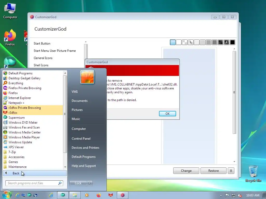Open the network tray icon
Viewport: 266px width, 199px height.
click(234, 195)
